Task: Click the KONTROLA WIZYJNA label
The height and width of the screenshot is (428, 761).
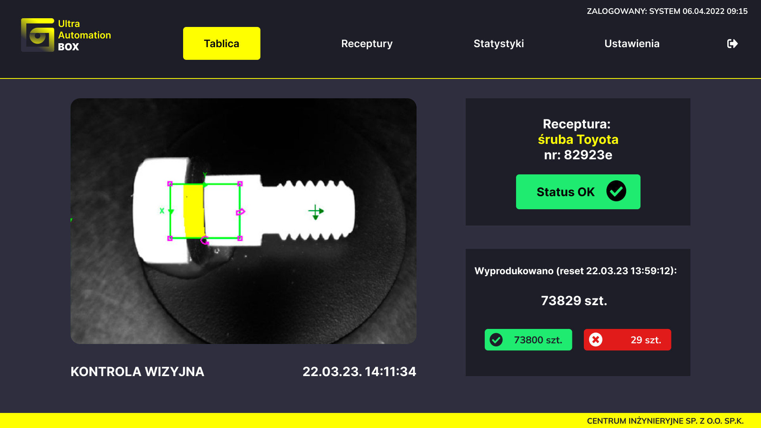Action: pyautogui.click(x=138, y=372)
